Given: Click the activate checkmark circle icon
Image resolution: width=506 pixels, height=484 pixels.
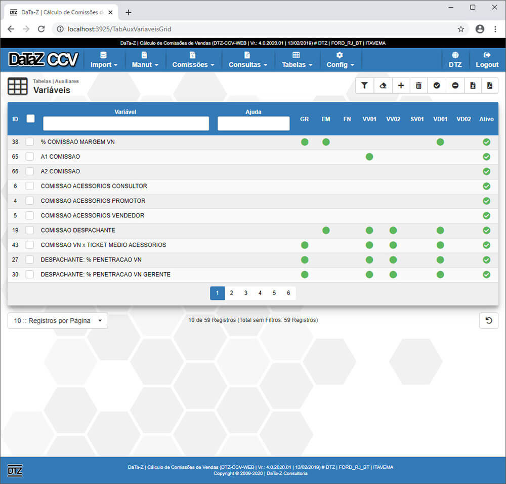Looking at the screenshot, I should tap(437, 86).
